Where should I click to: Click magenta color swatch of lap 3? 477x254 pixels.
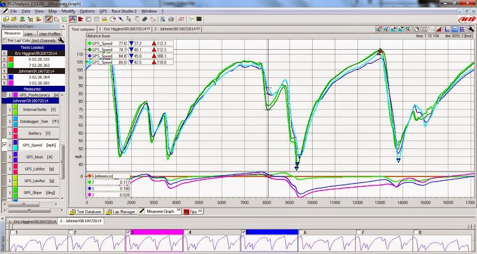tap(10, 83)
